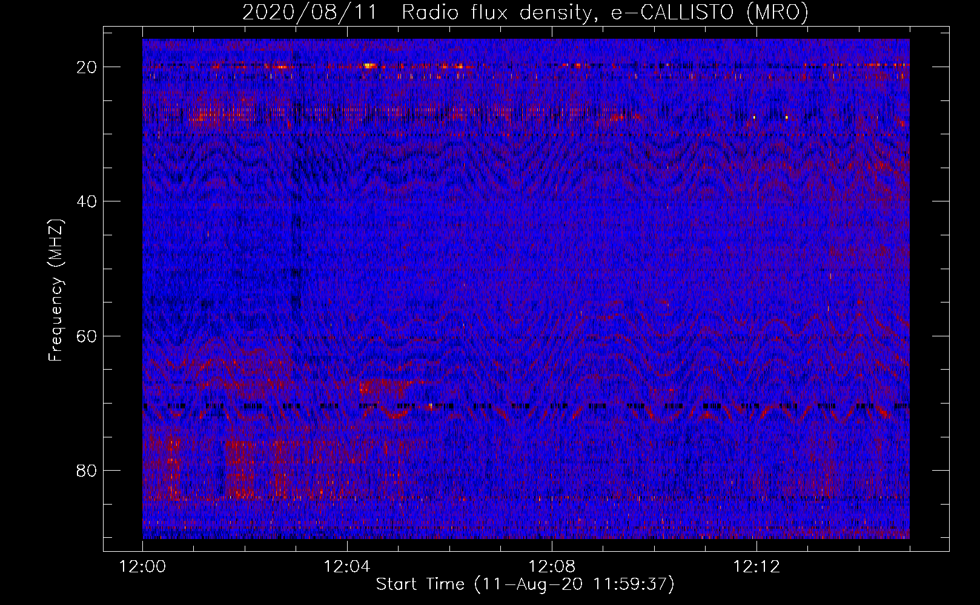This screenshot has width=980, height=605.
Task: Click the 20 MHz frequency tick label
Action: pos(87,67)
